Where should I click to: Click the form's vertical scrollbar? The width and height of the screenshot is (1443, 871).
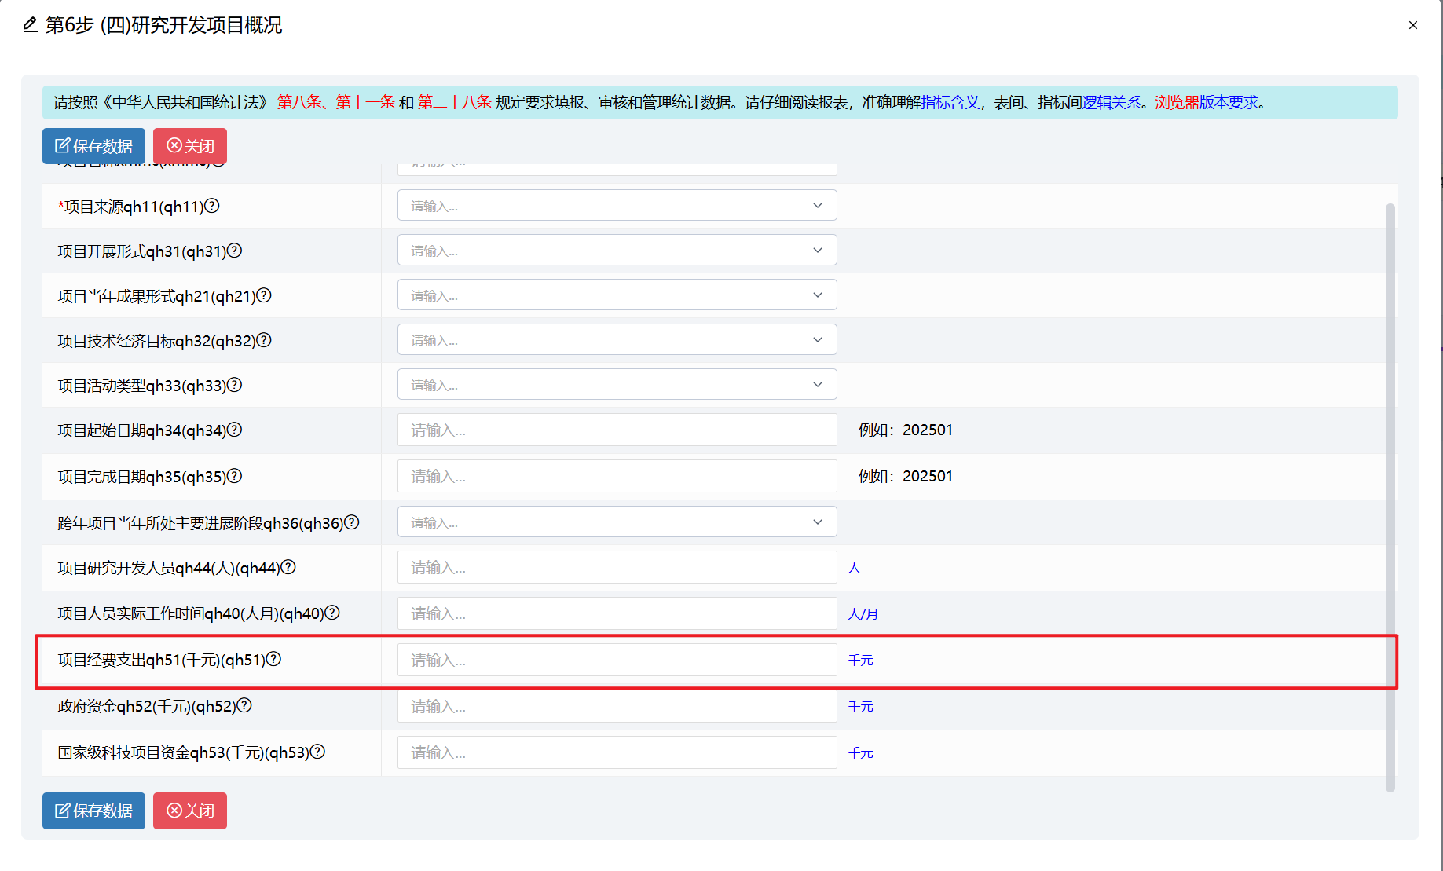[1390, 496]
